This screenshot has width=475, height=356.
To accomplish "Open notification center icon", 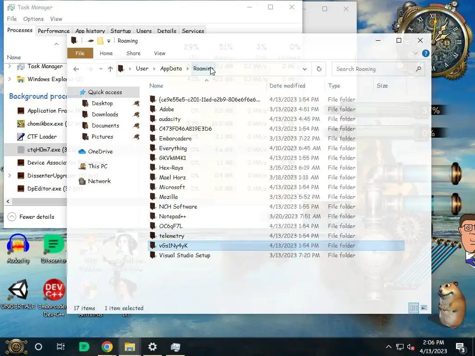I will coord(461,347).
